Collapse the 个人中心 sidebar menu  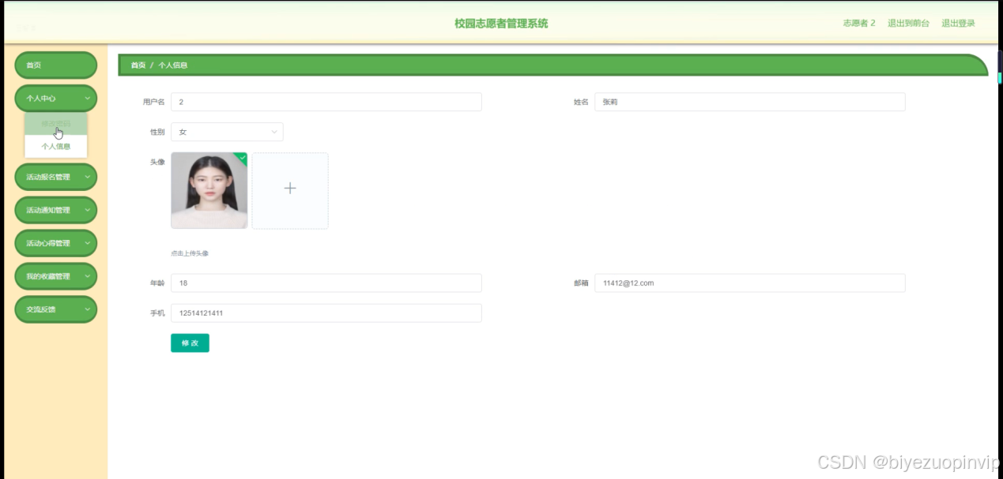pos(55,99)
